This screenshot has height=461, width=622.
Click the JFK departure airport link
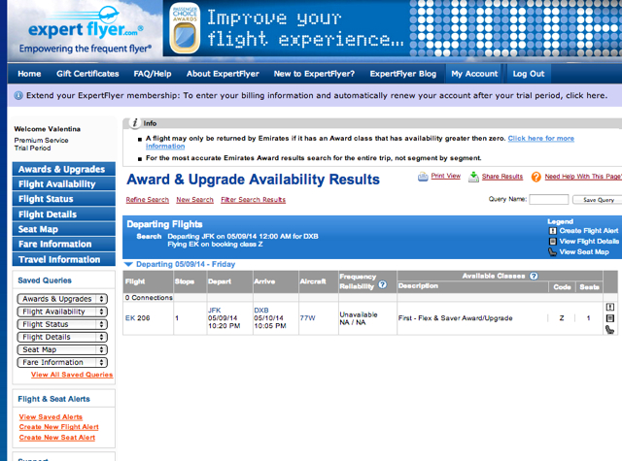tap(214, 311)
